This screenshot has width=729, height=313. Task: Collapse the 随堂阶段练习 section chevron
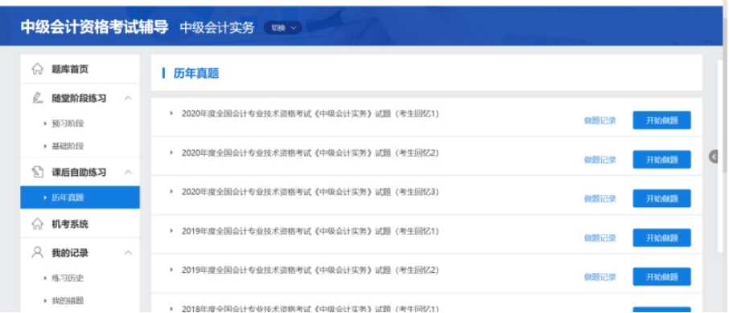click(x=128, y=98)
